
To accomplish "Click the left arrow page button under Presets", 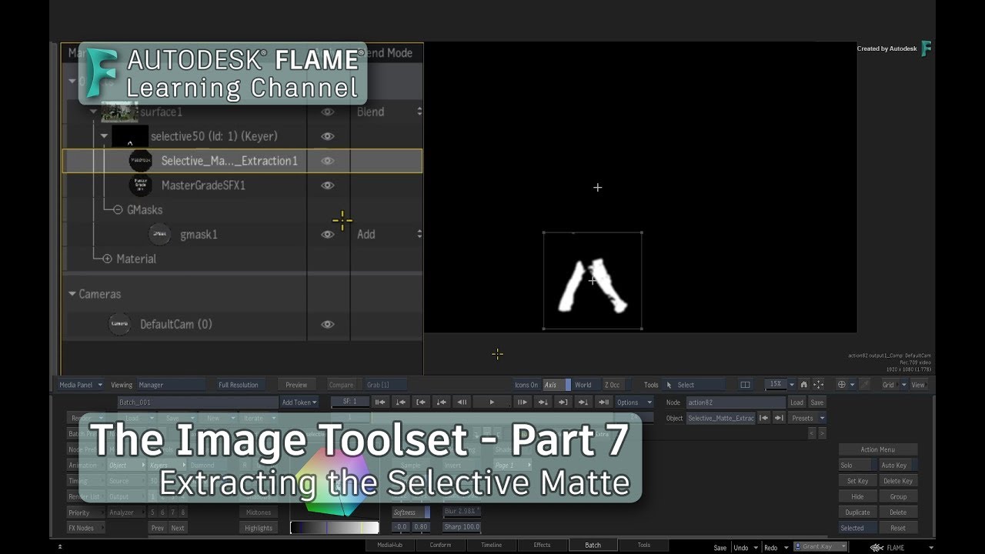I will (811, 433).
